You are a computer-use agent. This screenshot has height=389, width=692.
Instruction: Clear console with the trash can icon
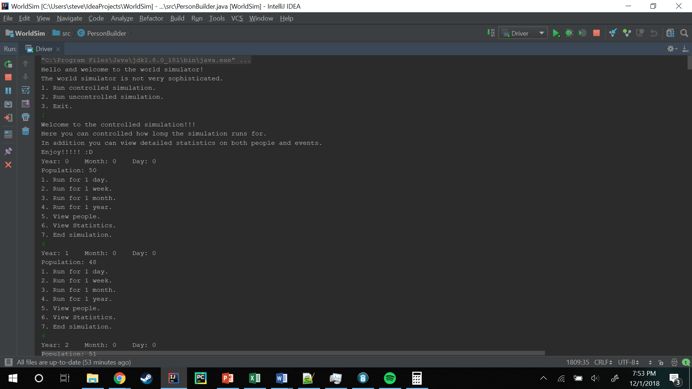coord(26,131)
